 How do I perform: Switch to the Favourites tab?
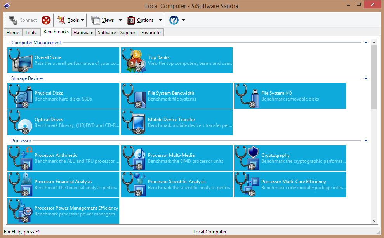(x=152, y=33)
